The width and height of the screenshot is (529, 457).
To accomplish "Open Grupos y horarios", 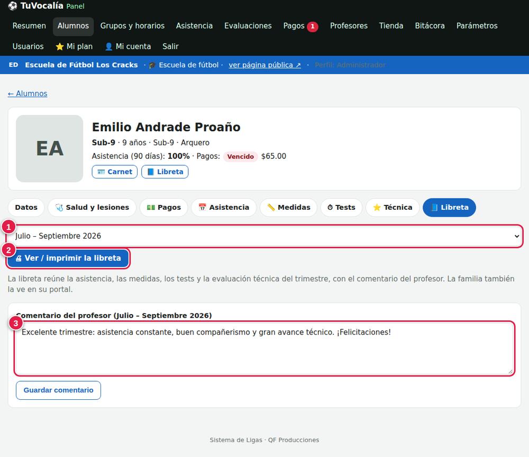I will [132, 26].
